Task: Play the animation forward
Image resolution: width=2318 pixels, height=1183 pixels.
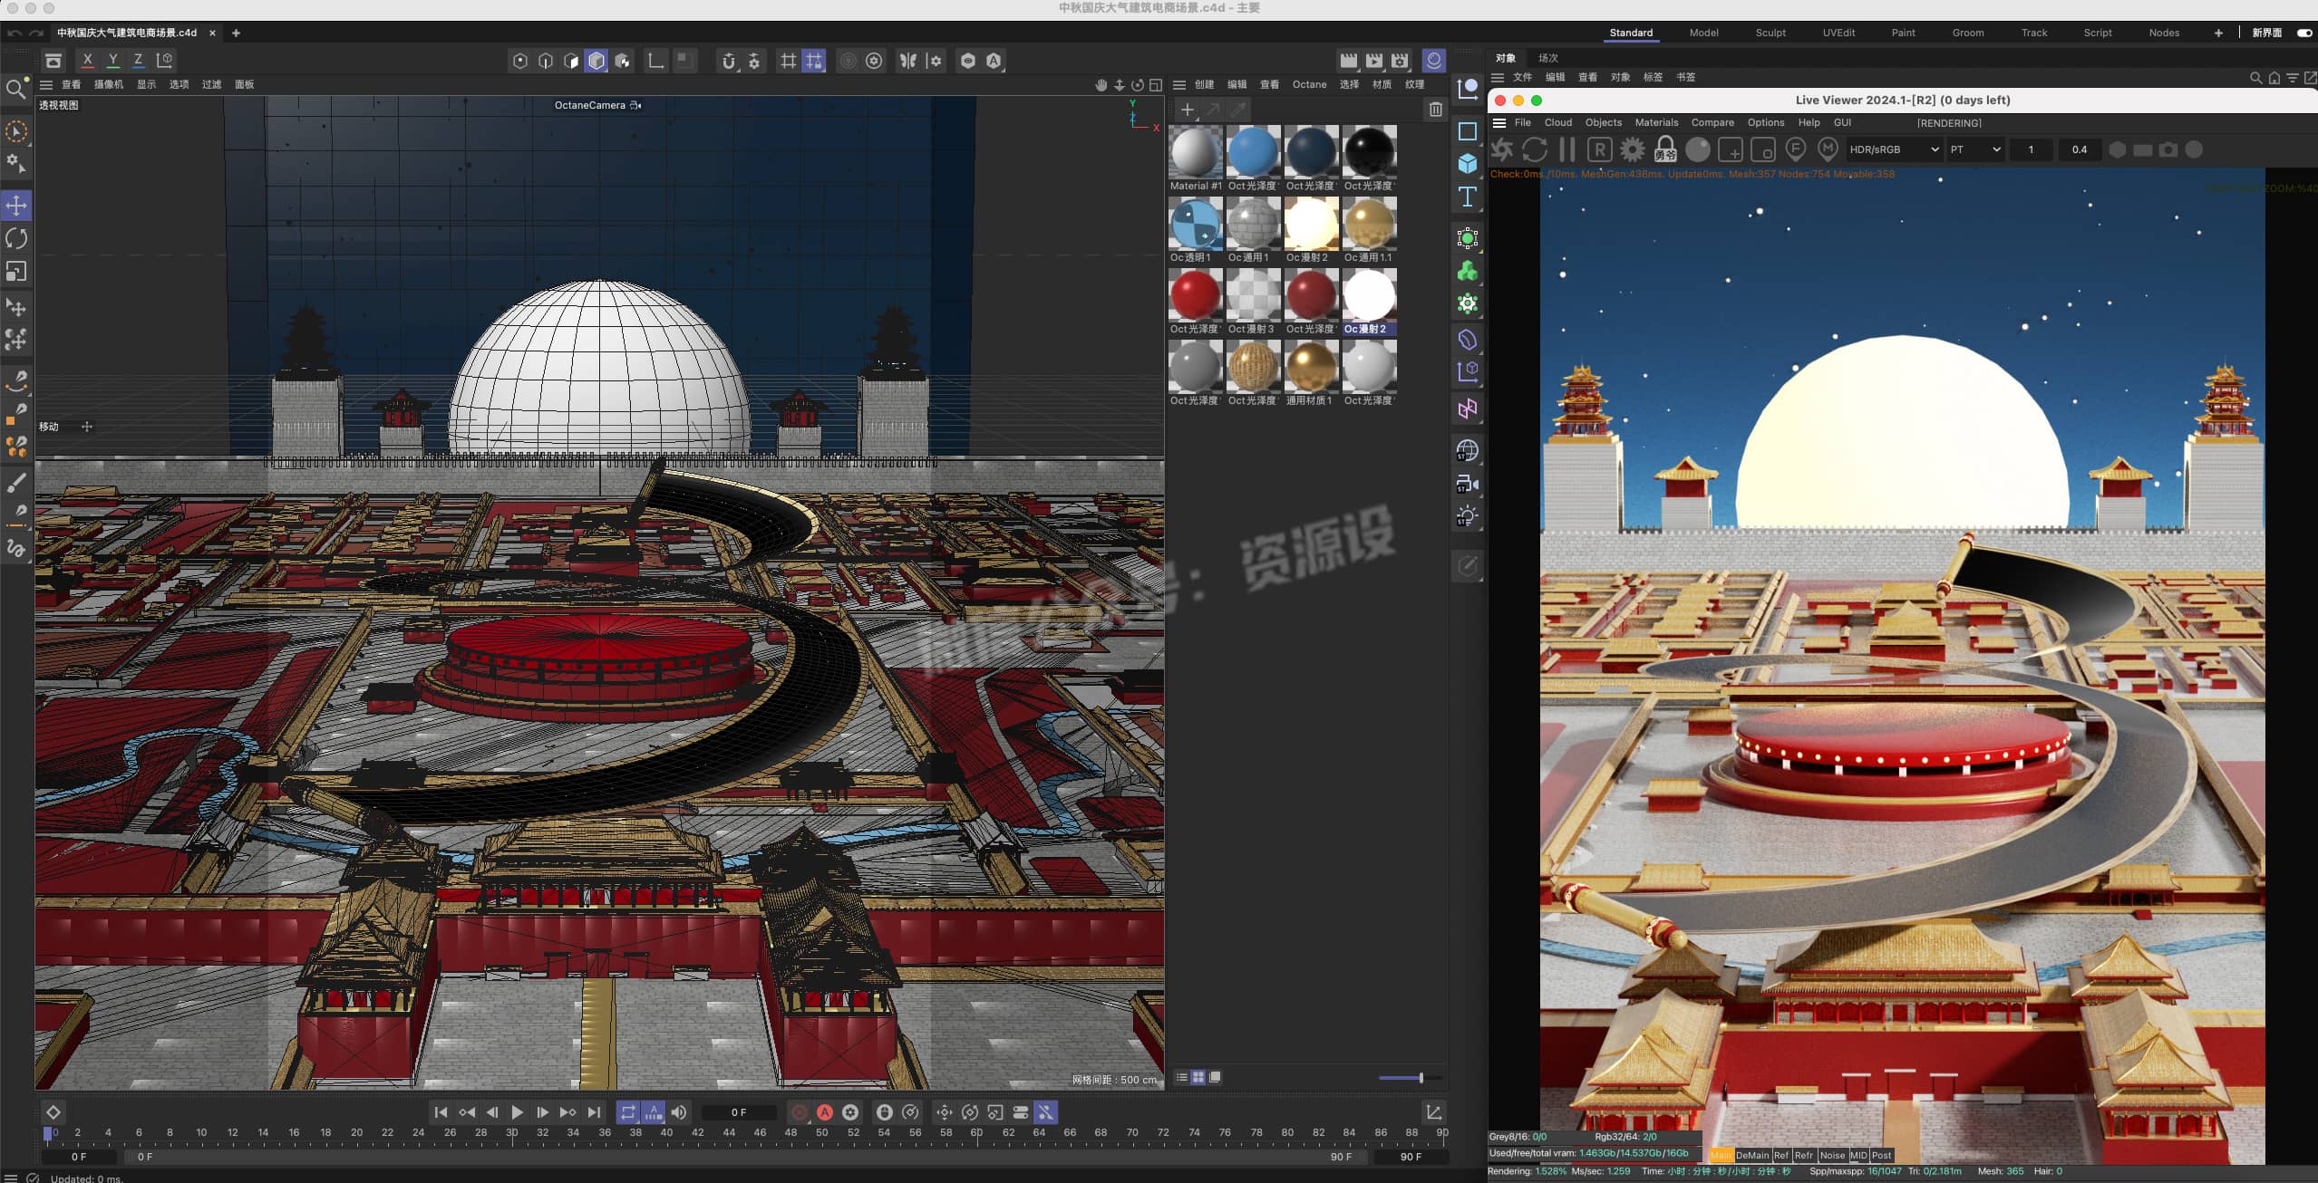Action: [517, 1112]
